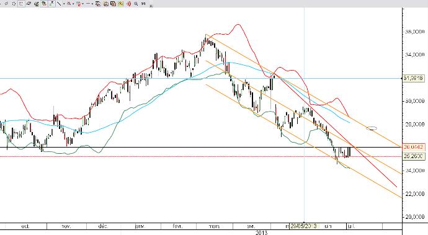428x235 pixels.
Task: Expand the toolbar overflow arrow
Action: [x=151, y=6]
